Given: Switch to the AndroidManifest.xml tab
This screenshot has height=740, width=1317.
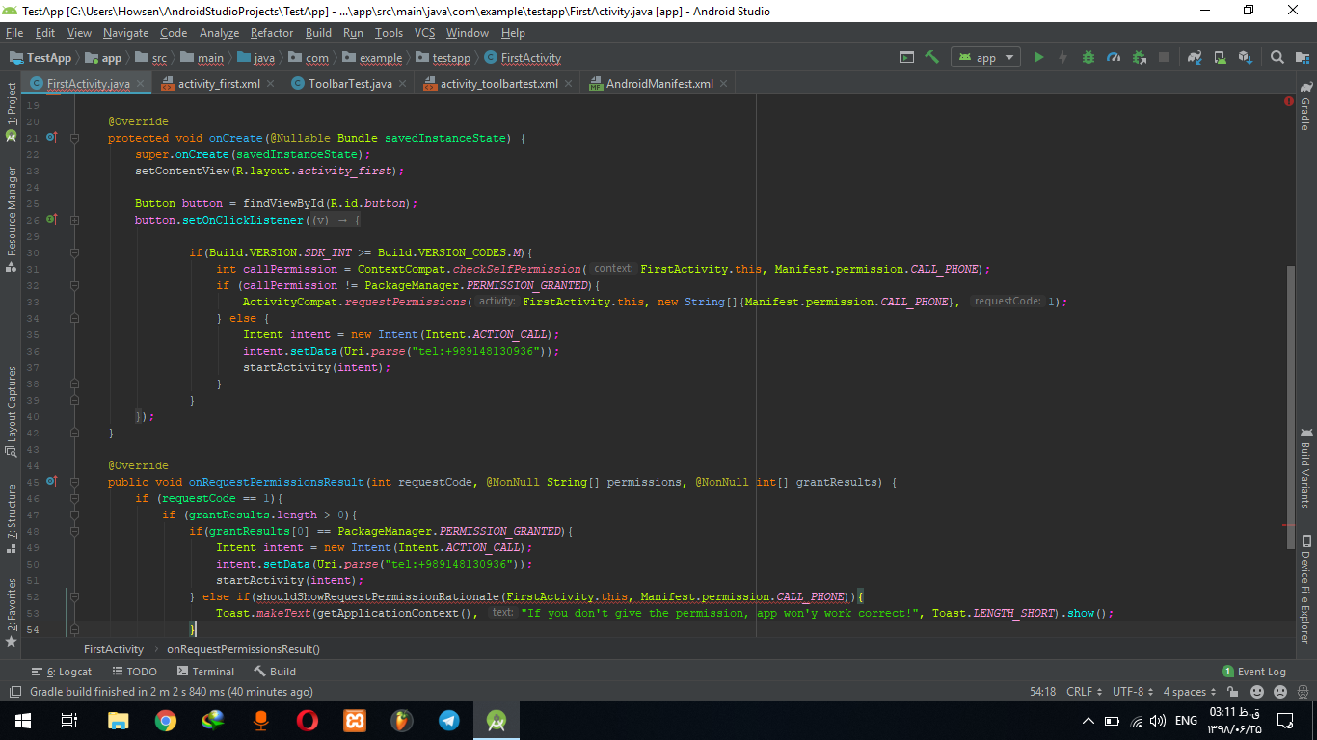Looking at the screenshot, I should (658, 84).
